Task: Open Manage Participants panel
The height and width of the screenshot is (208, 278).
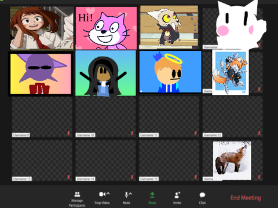Action: 77,194
